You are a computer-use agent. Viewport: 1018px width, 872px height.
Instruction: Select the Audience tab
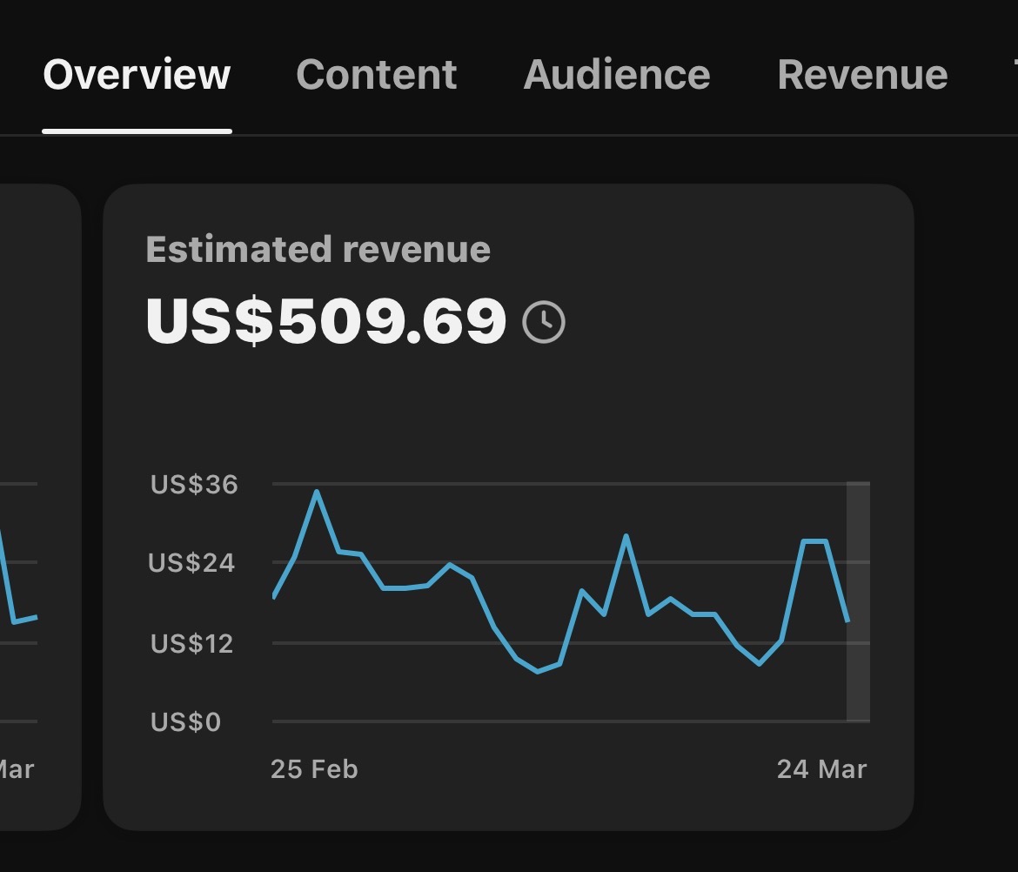tap(616, 75)
